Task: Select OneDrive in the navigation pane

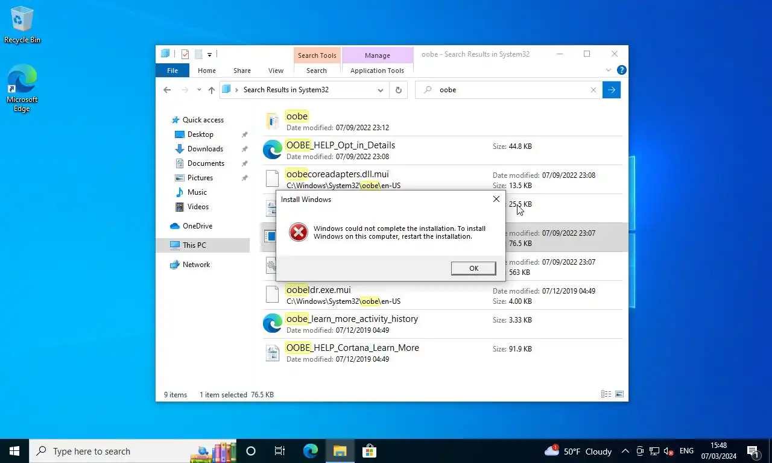Action: pos(197,226)
